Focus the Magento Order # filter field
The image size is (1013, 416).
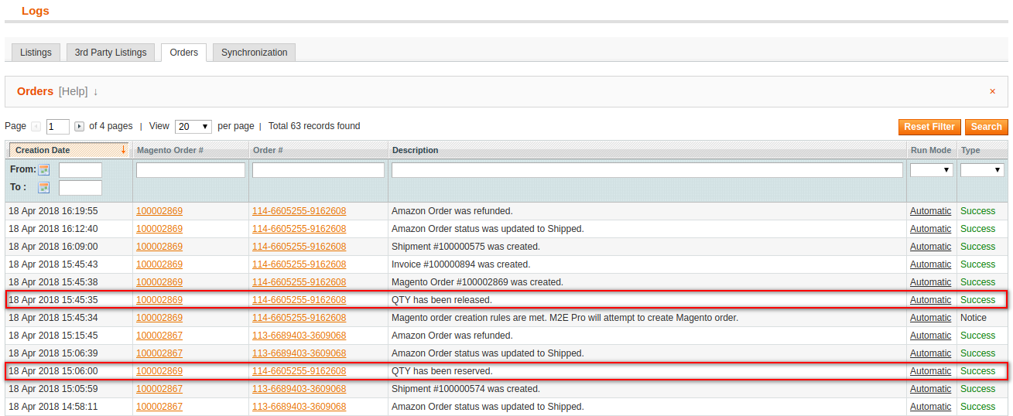point(190,170)
